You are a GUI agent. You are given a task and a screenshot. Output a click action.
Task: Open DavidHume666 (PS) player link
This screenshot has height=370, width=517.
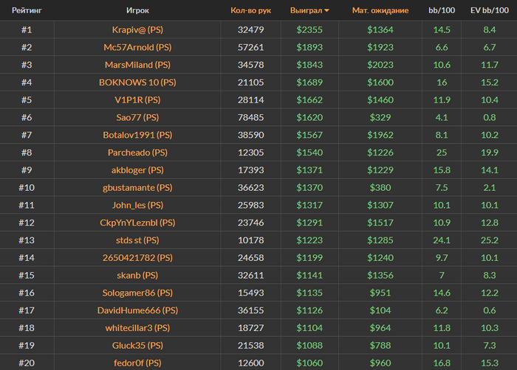click(x=137, y=310)
